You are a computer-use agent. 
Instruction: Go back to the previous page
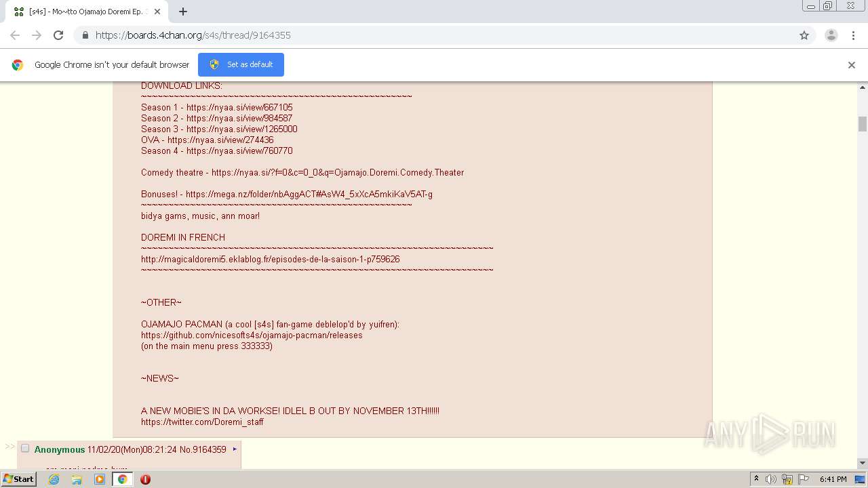click(15, 35)
